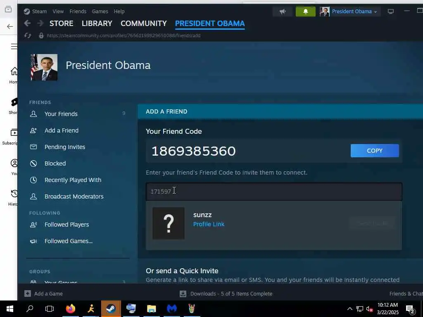Open the sunzz Profile Link

tap(209, 224)
